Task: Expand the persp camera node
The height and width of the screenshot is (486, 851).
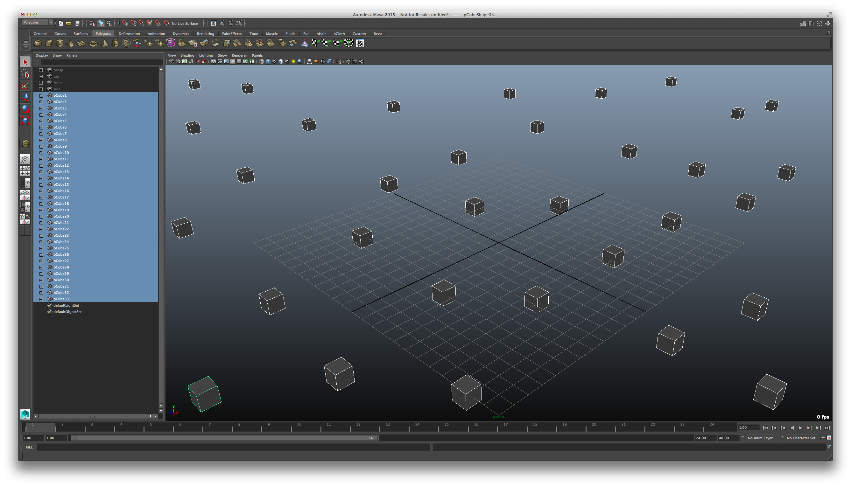Action: tap(41, 70)
